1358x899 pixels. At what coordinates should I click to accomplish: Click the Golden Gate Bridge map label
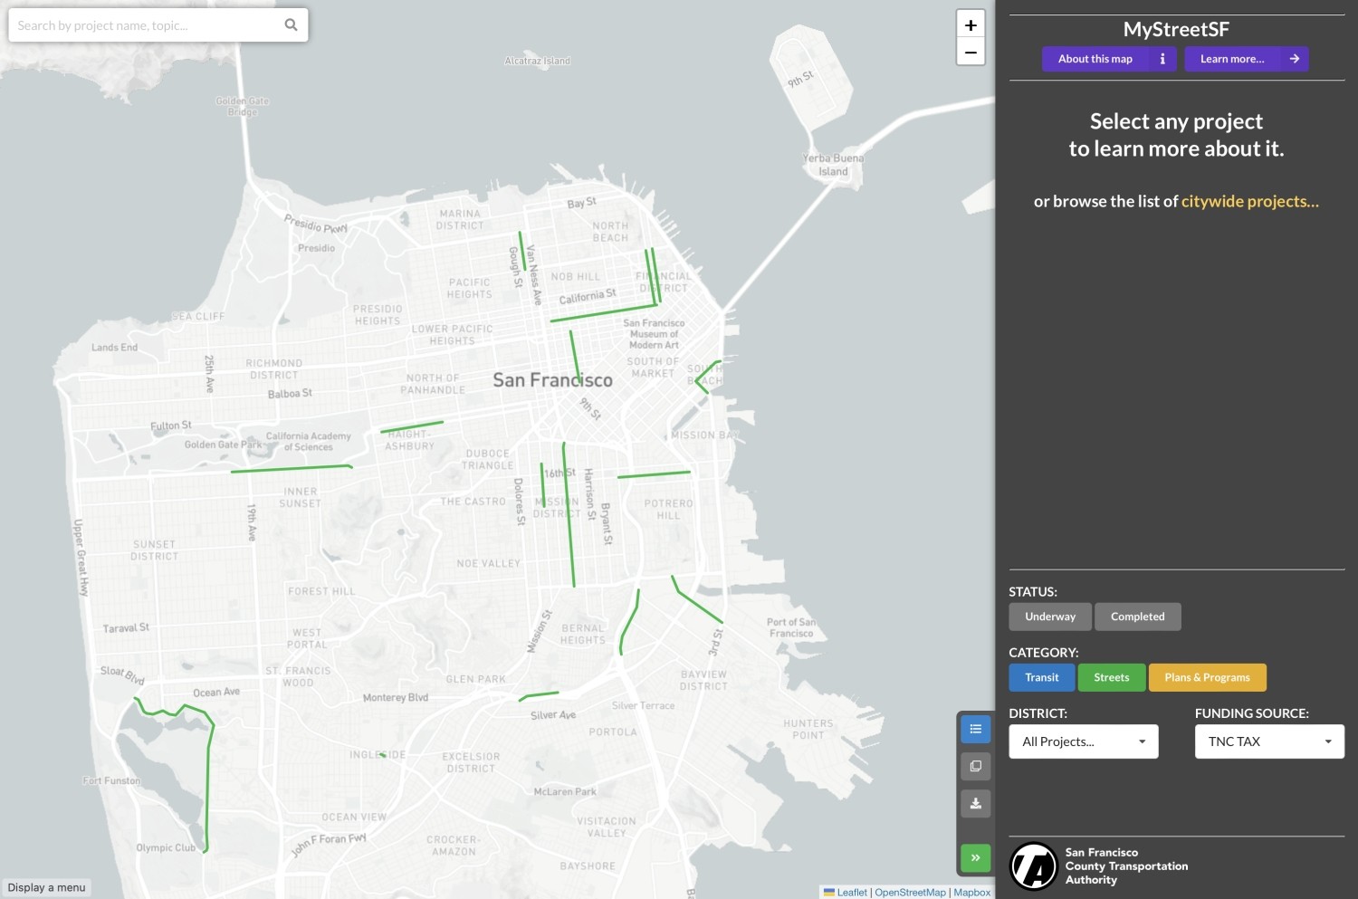243,106
